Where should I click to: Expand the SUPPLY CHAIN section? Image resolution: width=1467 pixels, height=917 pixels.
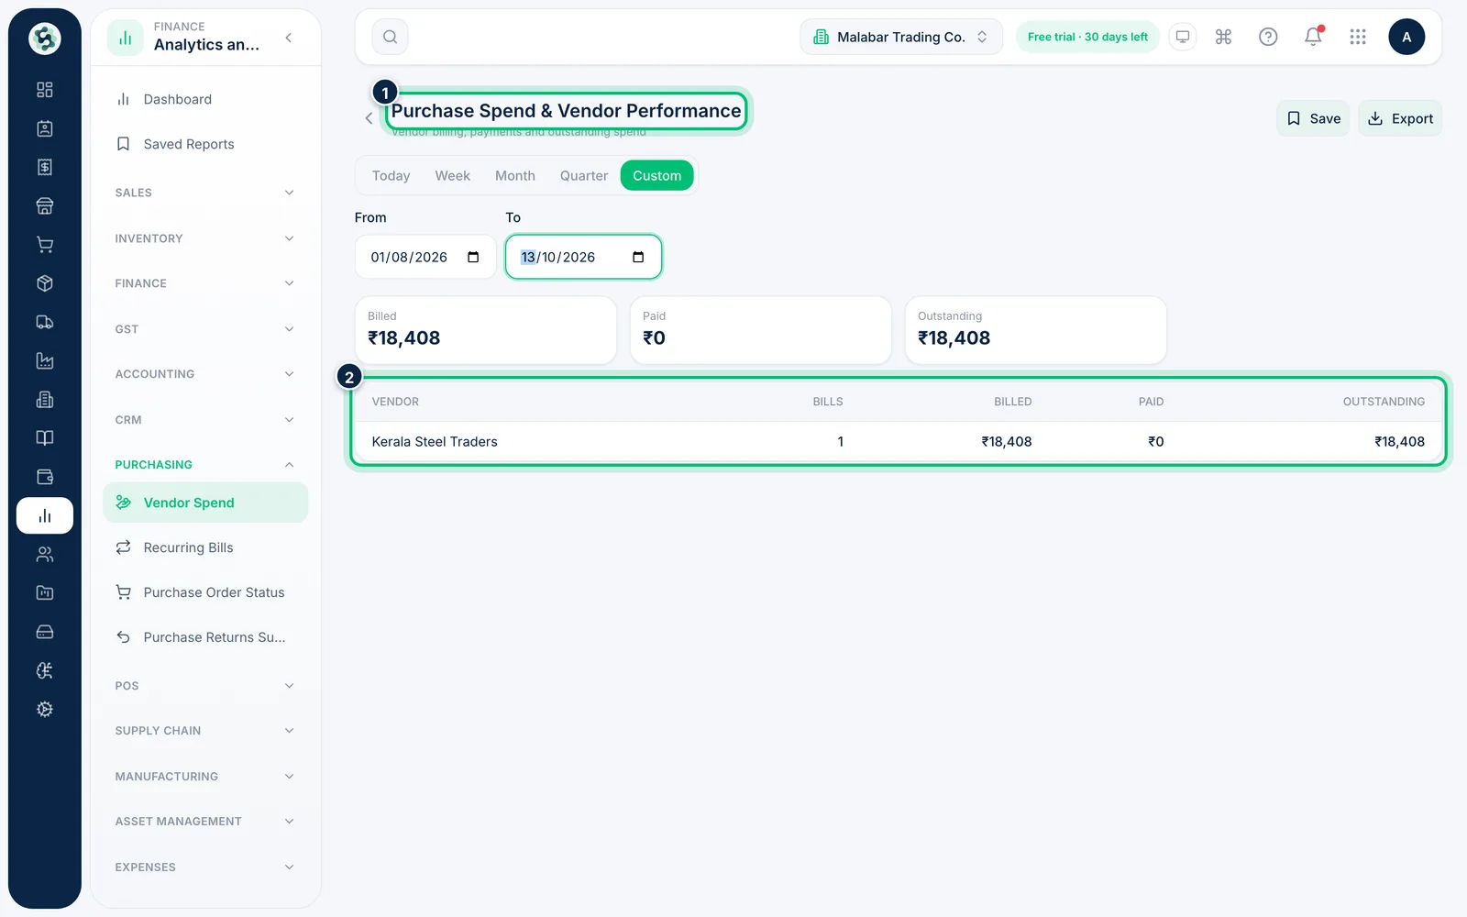(204, 731)
